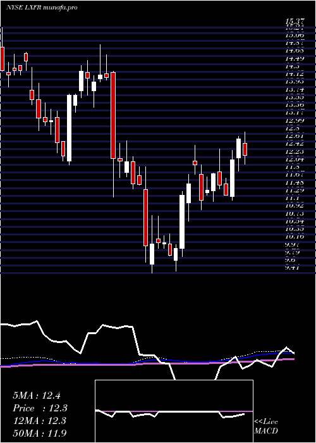Click the 50MA : 11.9 readout

coord(39,433)
